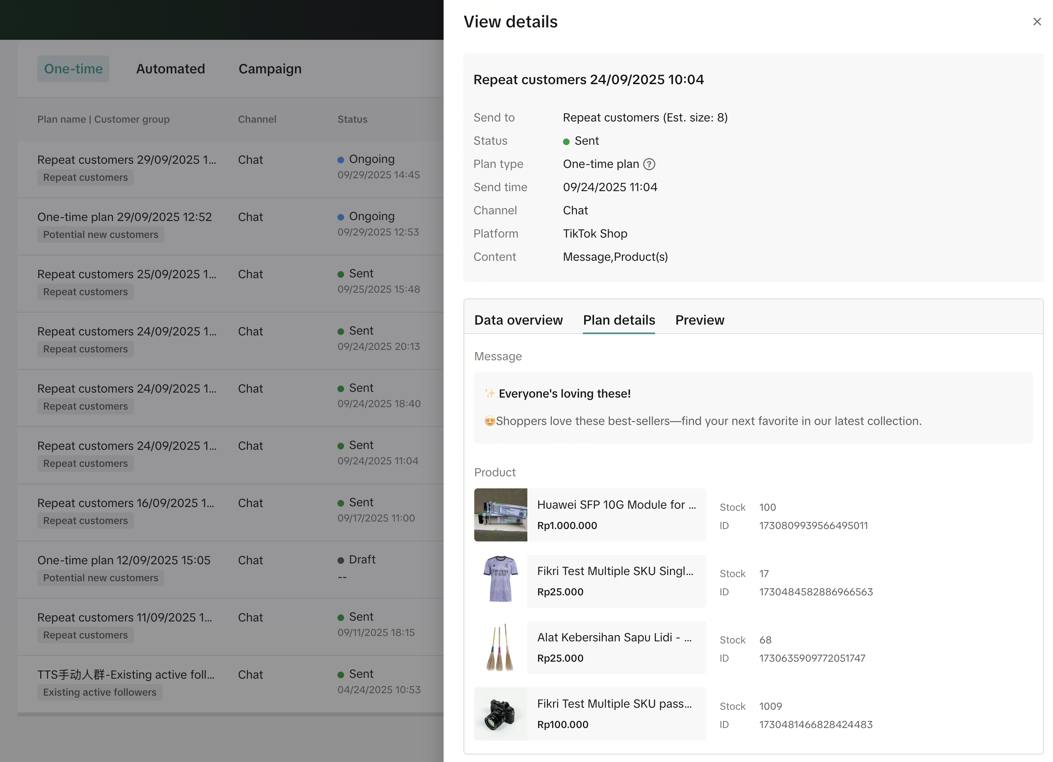Click the horizontal scrollbar under the plans table
Screen dimensions: 1053x762
[230, 714]
